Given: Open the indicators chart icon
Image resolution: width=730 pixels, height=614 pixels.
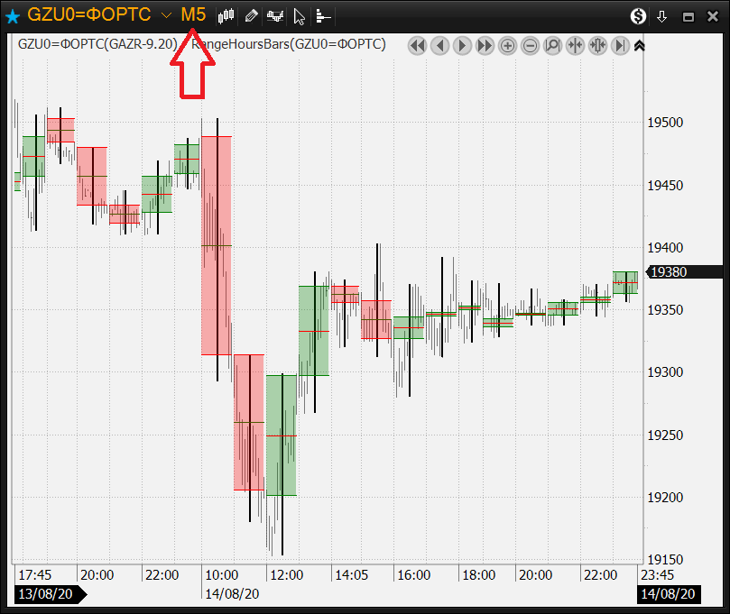Looking at the screenshot, I should click(x=275, y=15).
